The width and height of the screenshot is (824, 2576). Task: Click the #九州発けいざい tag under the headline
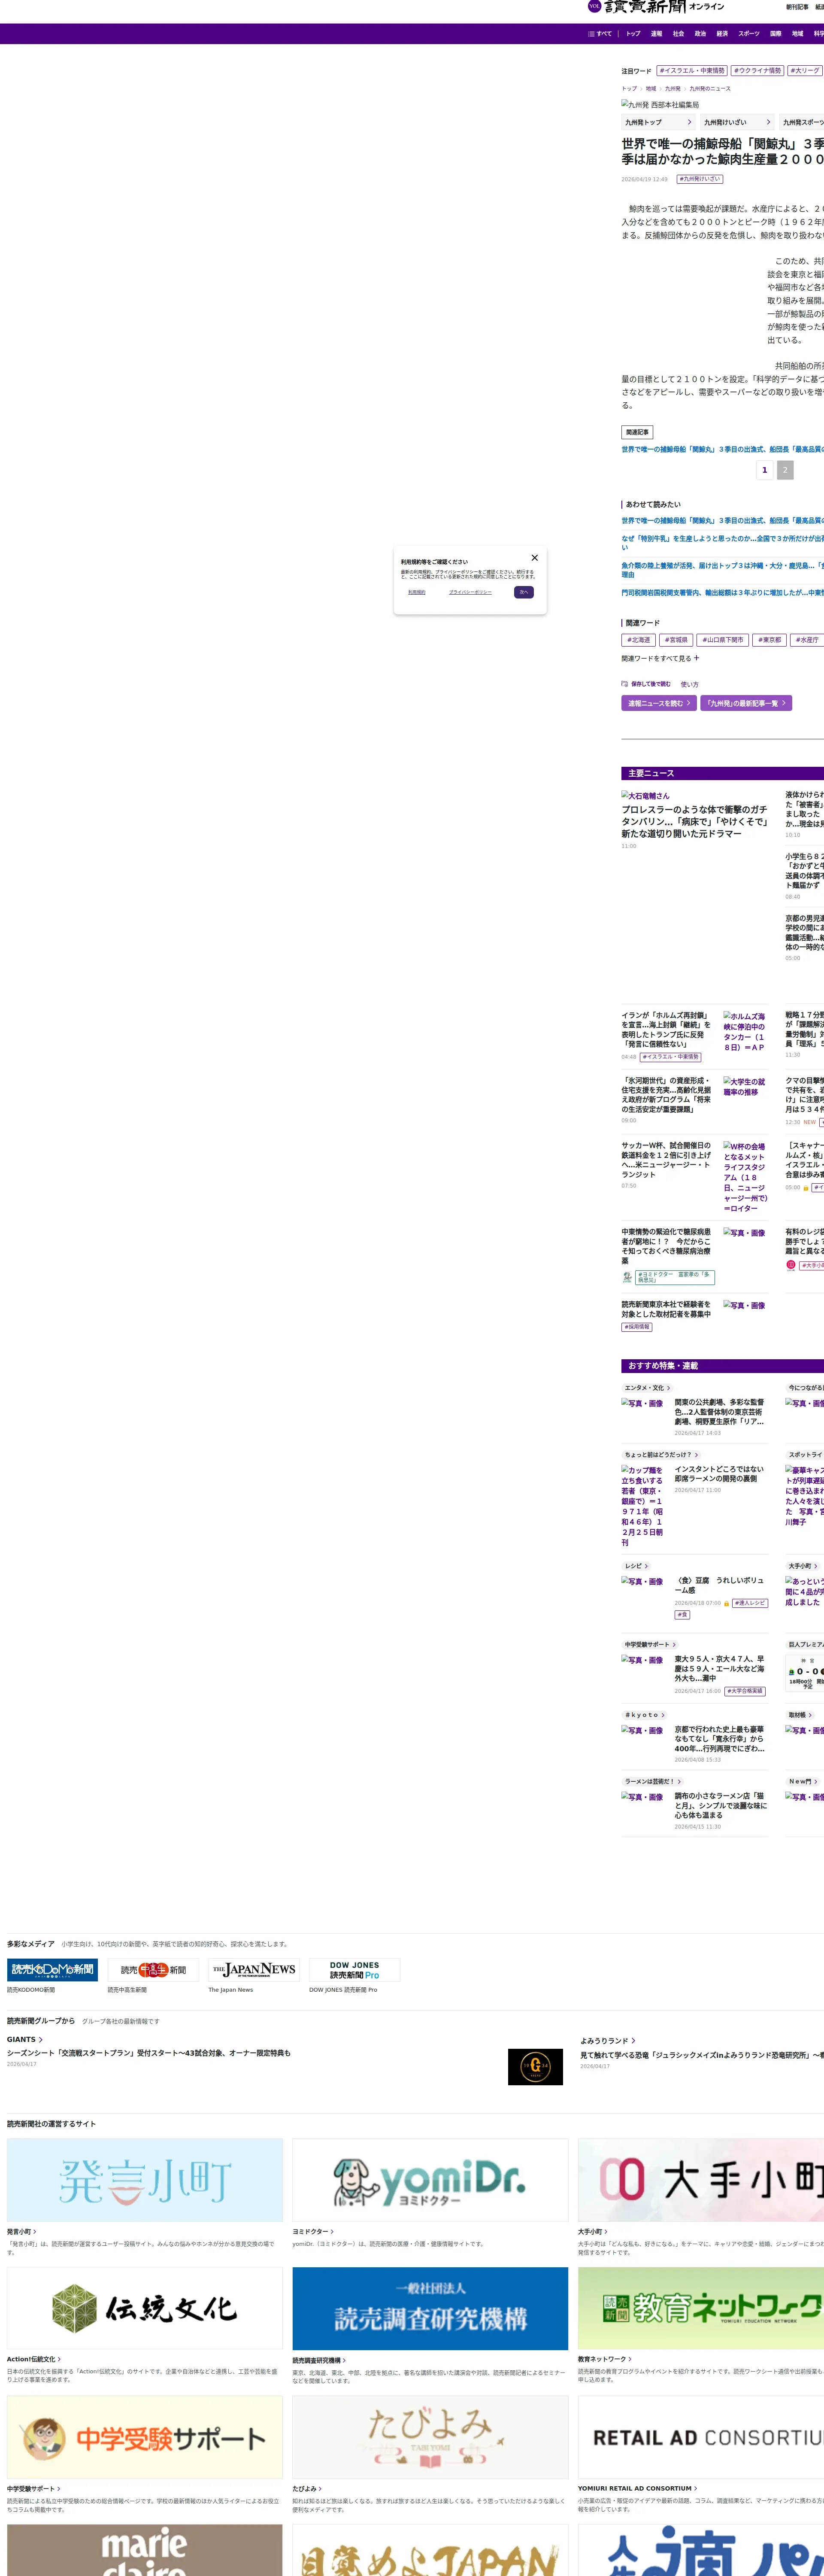click(700, 179)
